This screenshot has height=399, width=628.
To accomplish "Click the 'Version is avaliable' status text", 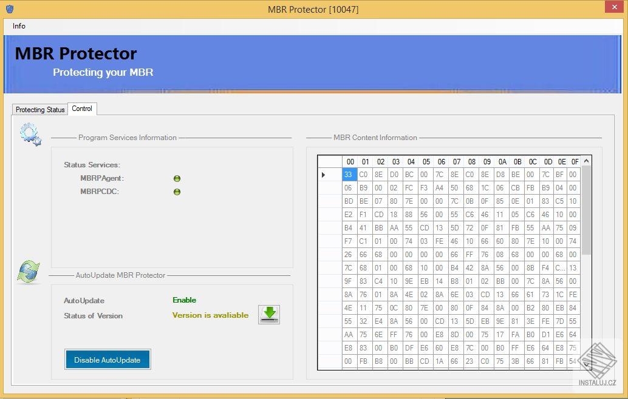I will pyautogui.click(x=210, y=315).
